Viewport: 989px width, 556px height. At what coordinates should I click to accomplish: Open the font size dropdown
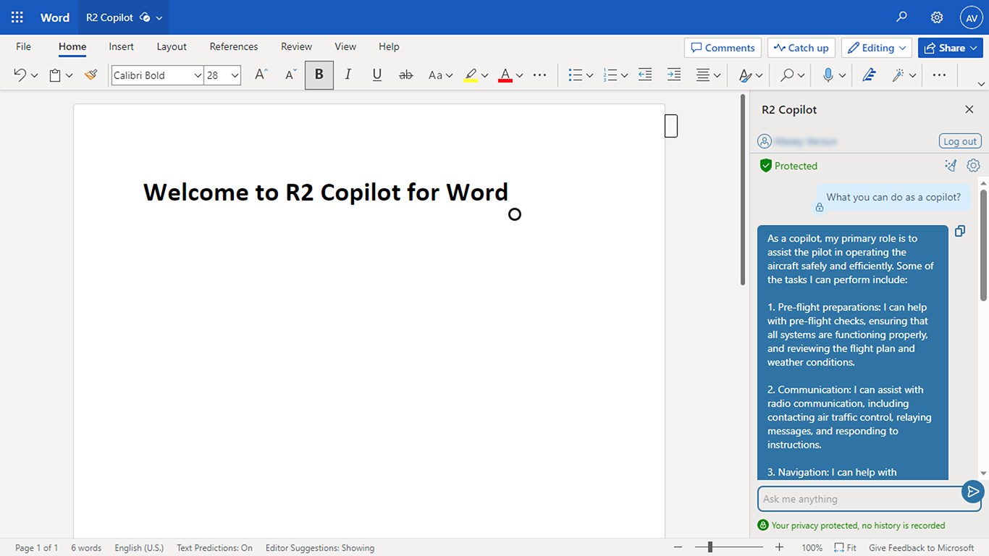(x=235, y=75)
